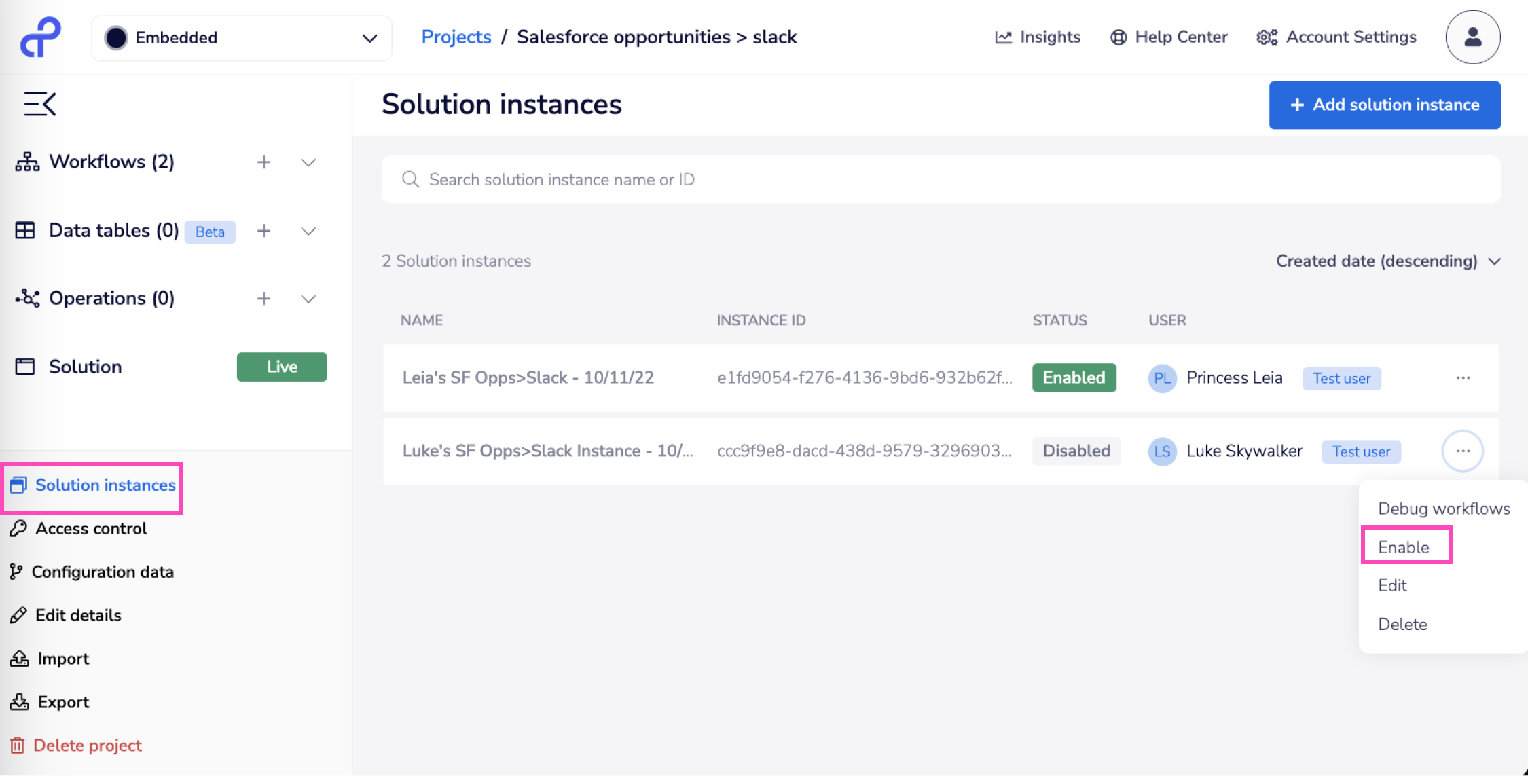Click the Live status badge on Solution
Image resolution: width=1528 pixels, height=776 pixels.
282,367
